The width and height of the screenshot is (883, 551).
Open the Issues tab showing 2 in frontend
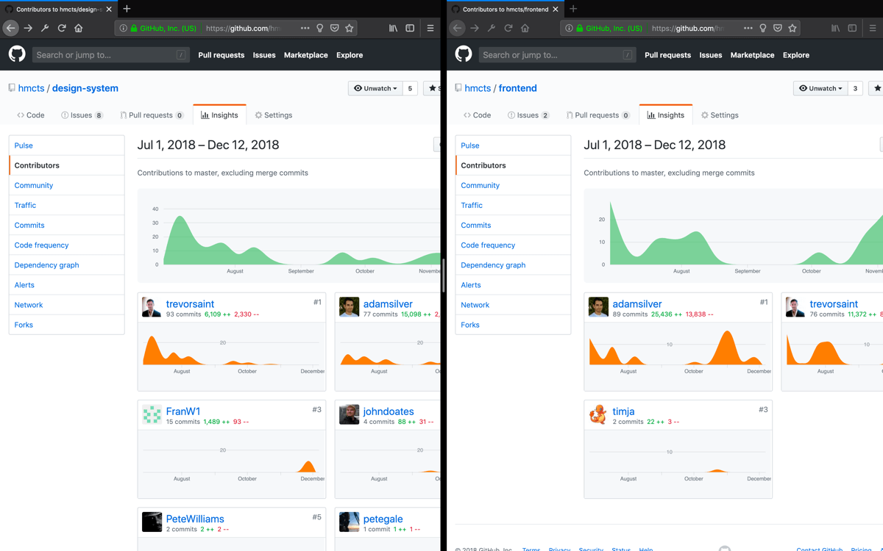tap(528, 115)
